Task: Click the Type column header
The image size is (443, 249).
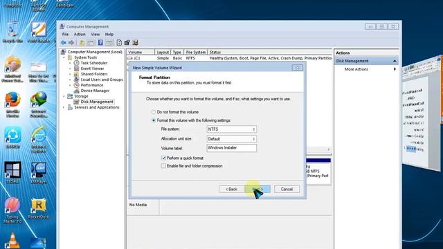Action: tap(177, 53)
